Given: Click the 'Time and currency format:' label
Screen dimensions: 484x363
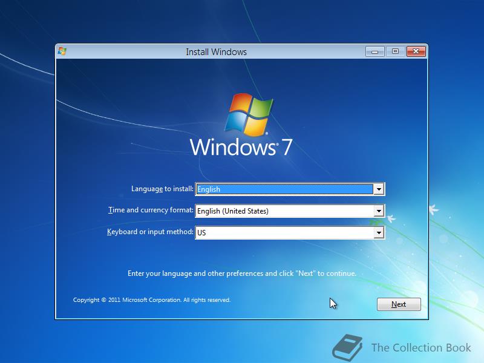Looking at the screenshot, I should [151, 210].
